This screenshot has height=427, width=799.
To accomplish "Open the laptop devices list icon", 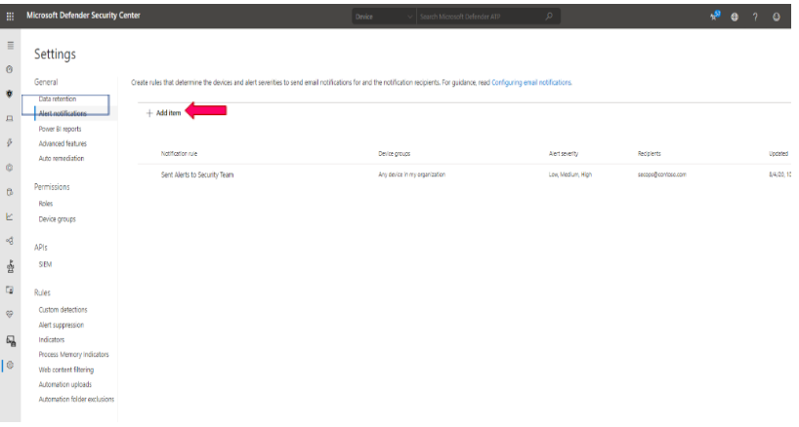I will [10, 118].
